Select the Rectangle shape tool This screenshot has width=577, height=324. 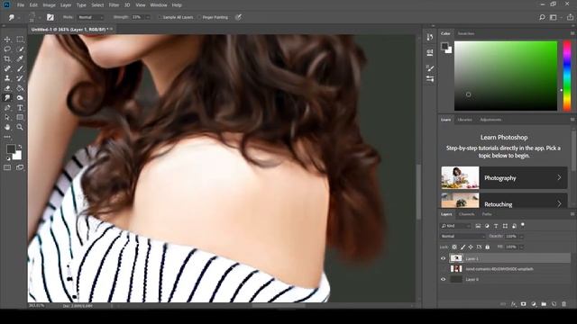click(x=20, y=118)
